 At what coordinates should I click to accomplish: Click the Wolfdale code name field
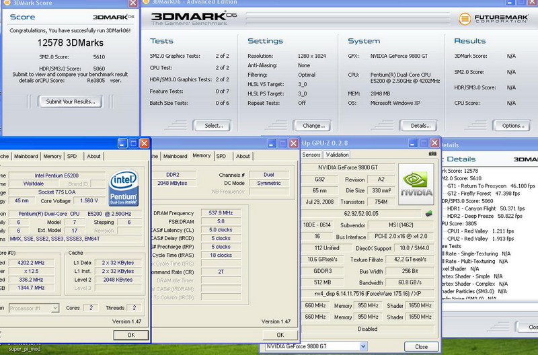point(33,184)
